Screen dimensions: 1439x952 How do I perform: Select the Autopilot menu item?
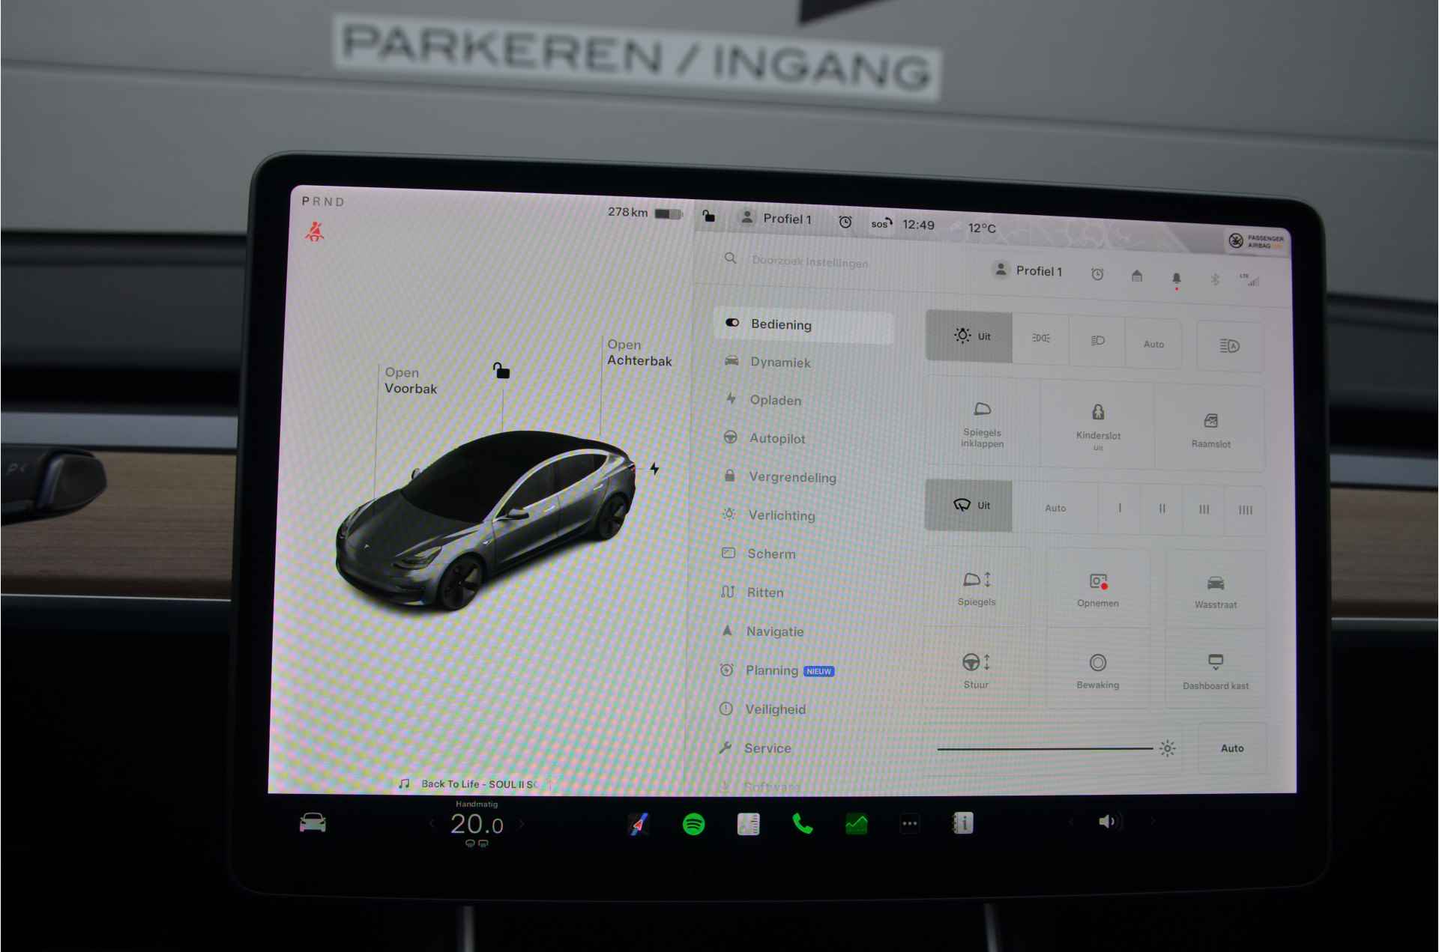pos(779,437)
